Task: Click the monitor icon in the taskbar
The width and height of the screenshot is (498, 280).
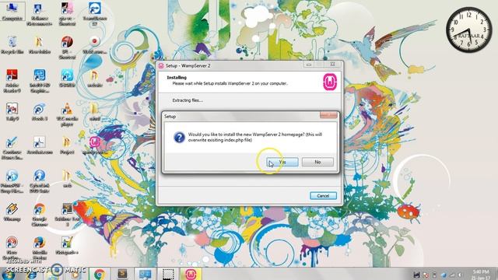Action: 146,274
